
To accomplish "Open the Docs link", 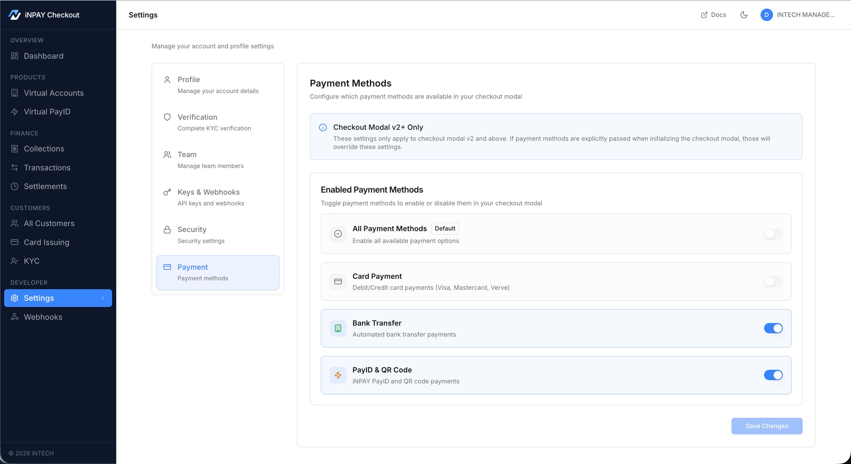I will pyautogui.click(x=714, y=15).
